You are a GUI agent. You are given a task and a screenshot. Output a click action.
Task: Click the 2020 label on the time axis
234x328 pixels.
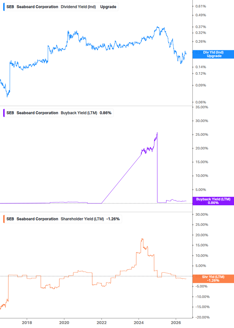(x=64, y=322)
